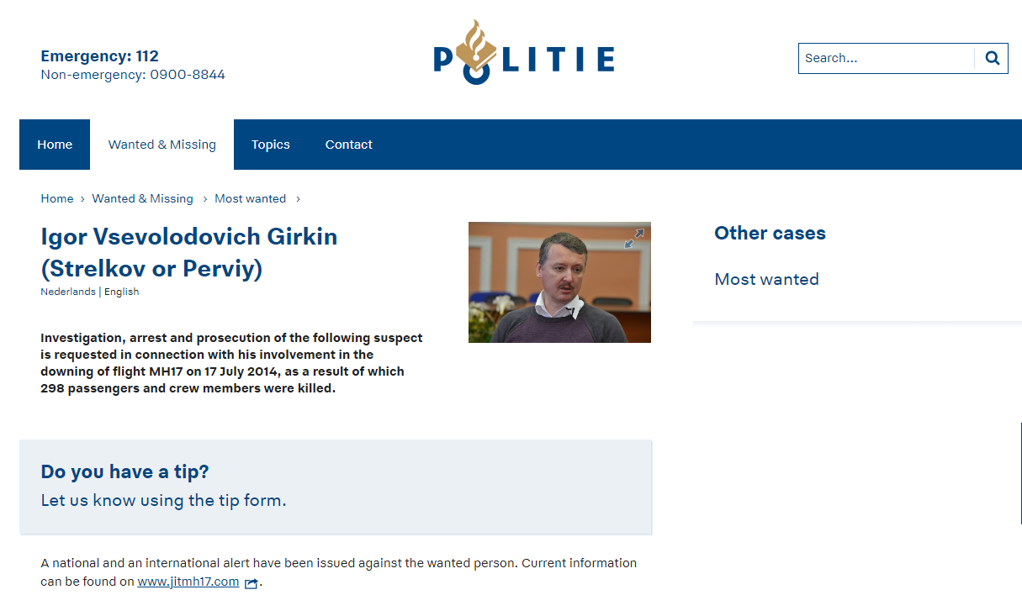Viewport: 1022px width, 616px height.
Task: Go to the Contact navigation item
Action: [349, 145]
